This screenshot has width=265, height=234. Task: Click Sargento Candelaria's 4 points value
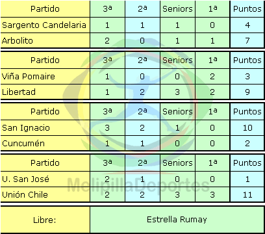coord(247,25)
